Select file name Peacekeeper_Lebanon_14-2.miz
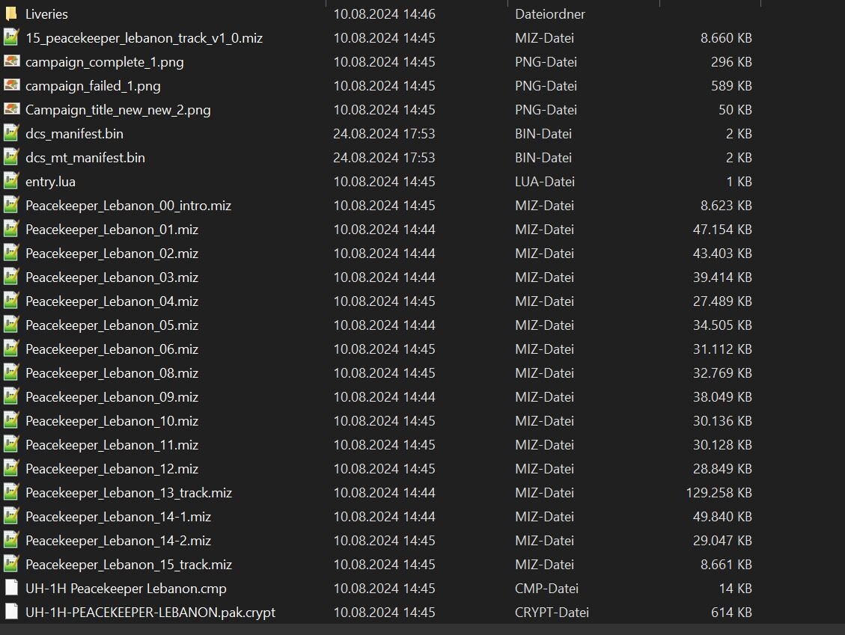This screenshot has height=635, width=845. (x=118, y=540)
